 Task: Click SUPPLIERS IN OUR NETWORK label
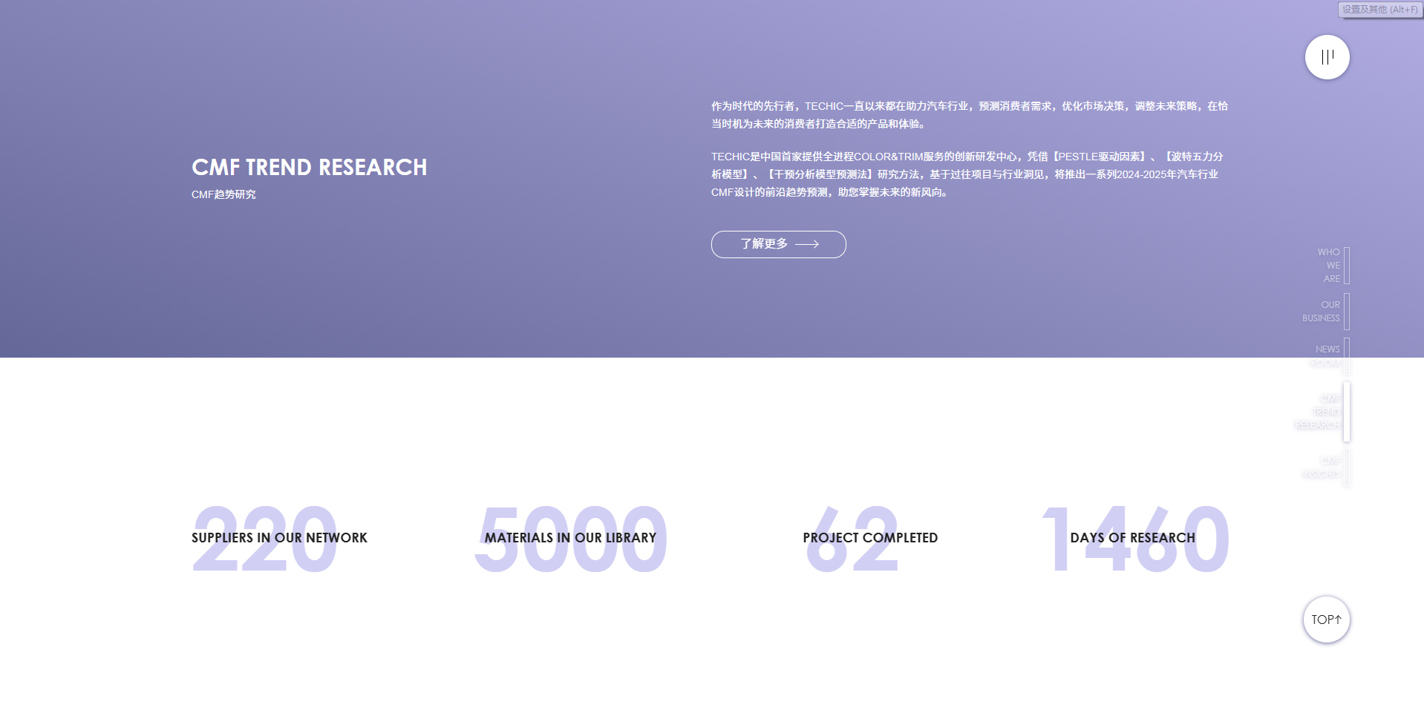click(279, 538)
